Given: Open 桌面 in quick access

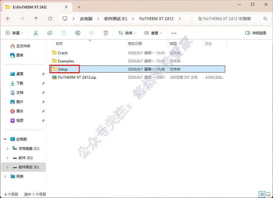Looking at the screenshot, I should coord(17,74).
